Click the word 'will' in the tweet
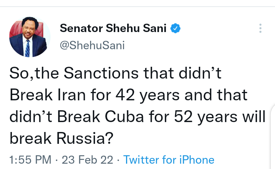The width and height of the screenshot is (275, 169). click(x=254, y=117)
